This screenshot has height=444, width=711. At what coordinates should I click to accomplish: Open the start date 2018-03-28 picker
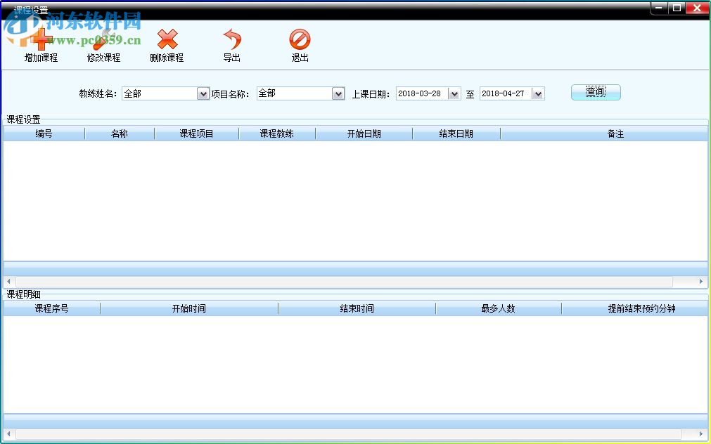click(454, 93)
